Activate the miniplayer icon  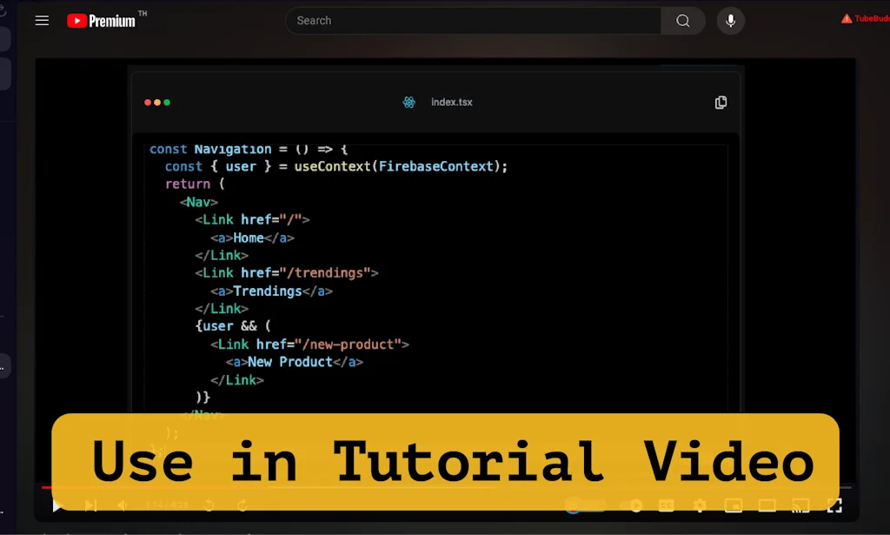734,505
